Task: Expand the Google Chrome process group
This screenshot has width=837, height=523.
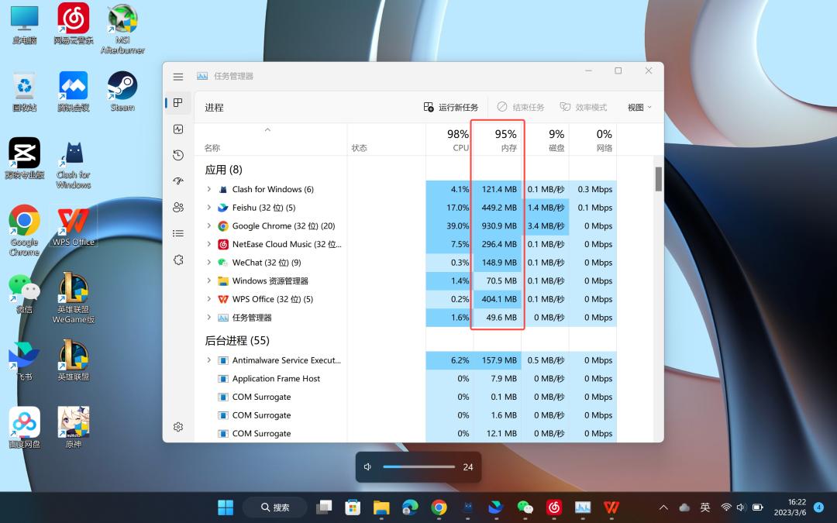Action: pyautogui.click(x=208, y=226)
